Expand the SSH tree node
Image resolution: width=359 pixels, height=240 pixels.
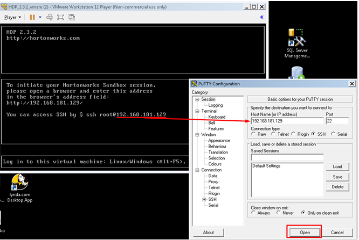pyautogui.click(x=204, y=199)
